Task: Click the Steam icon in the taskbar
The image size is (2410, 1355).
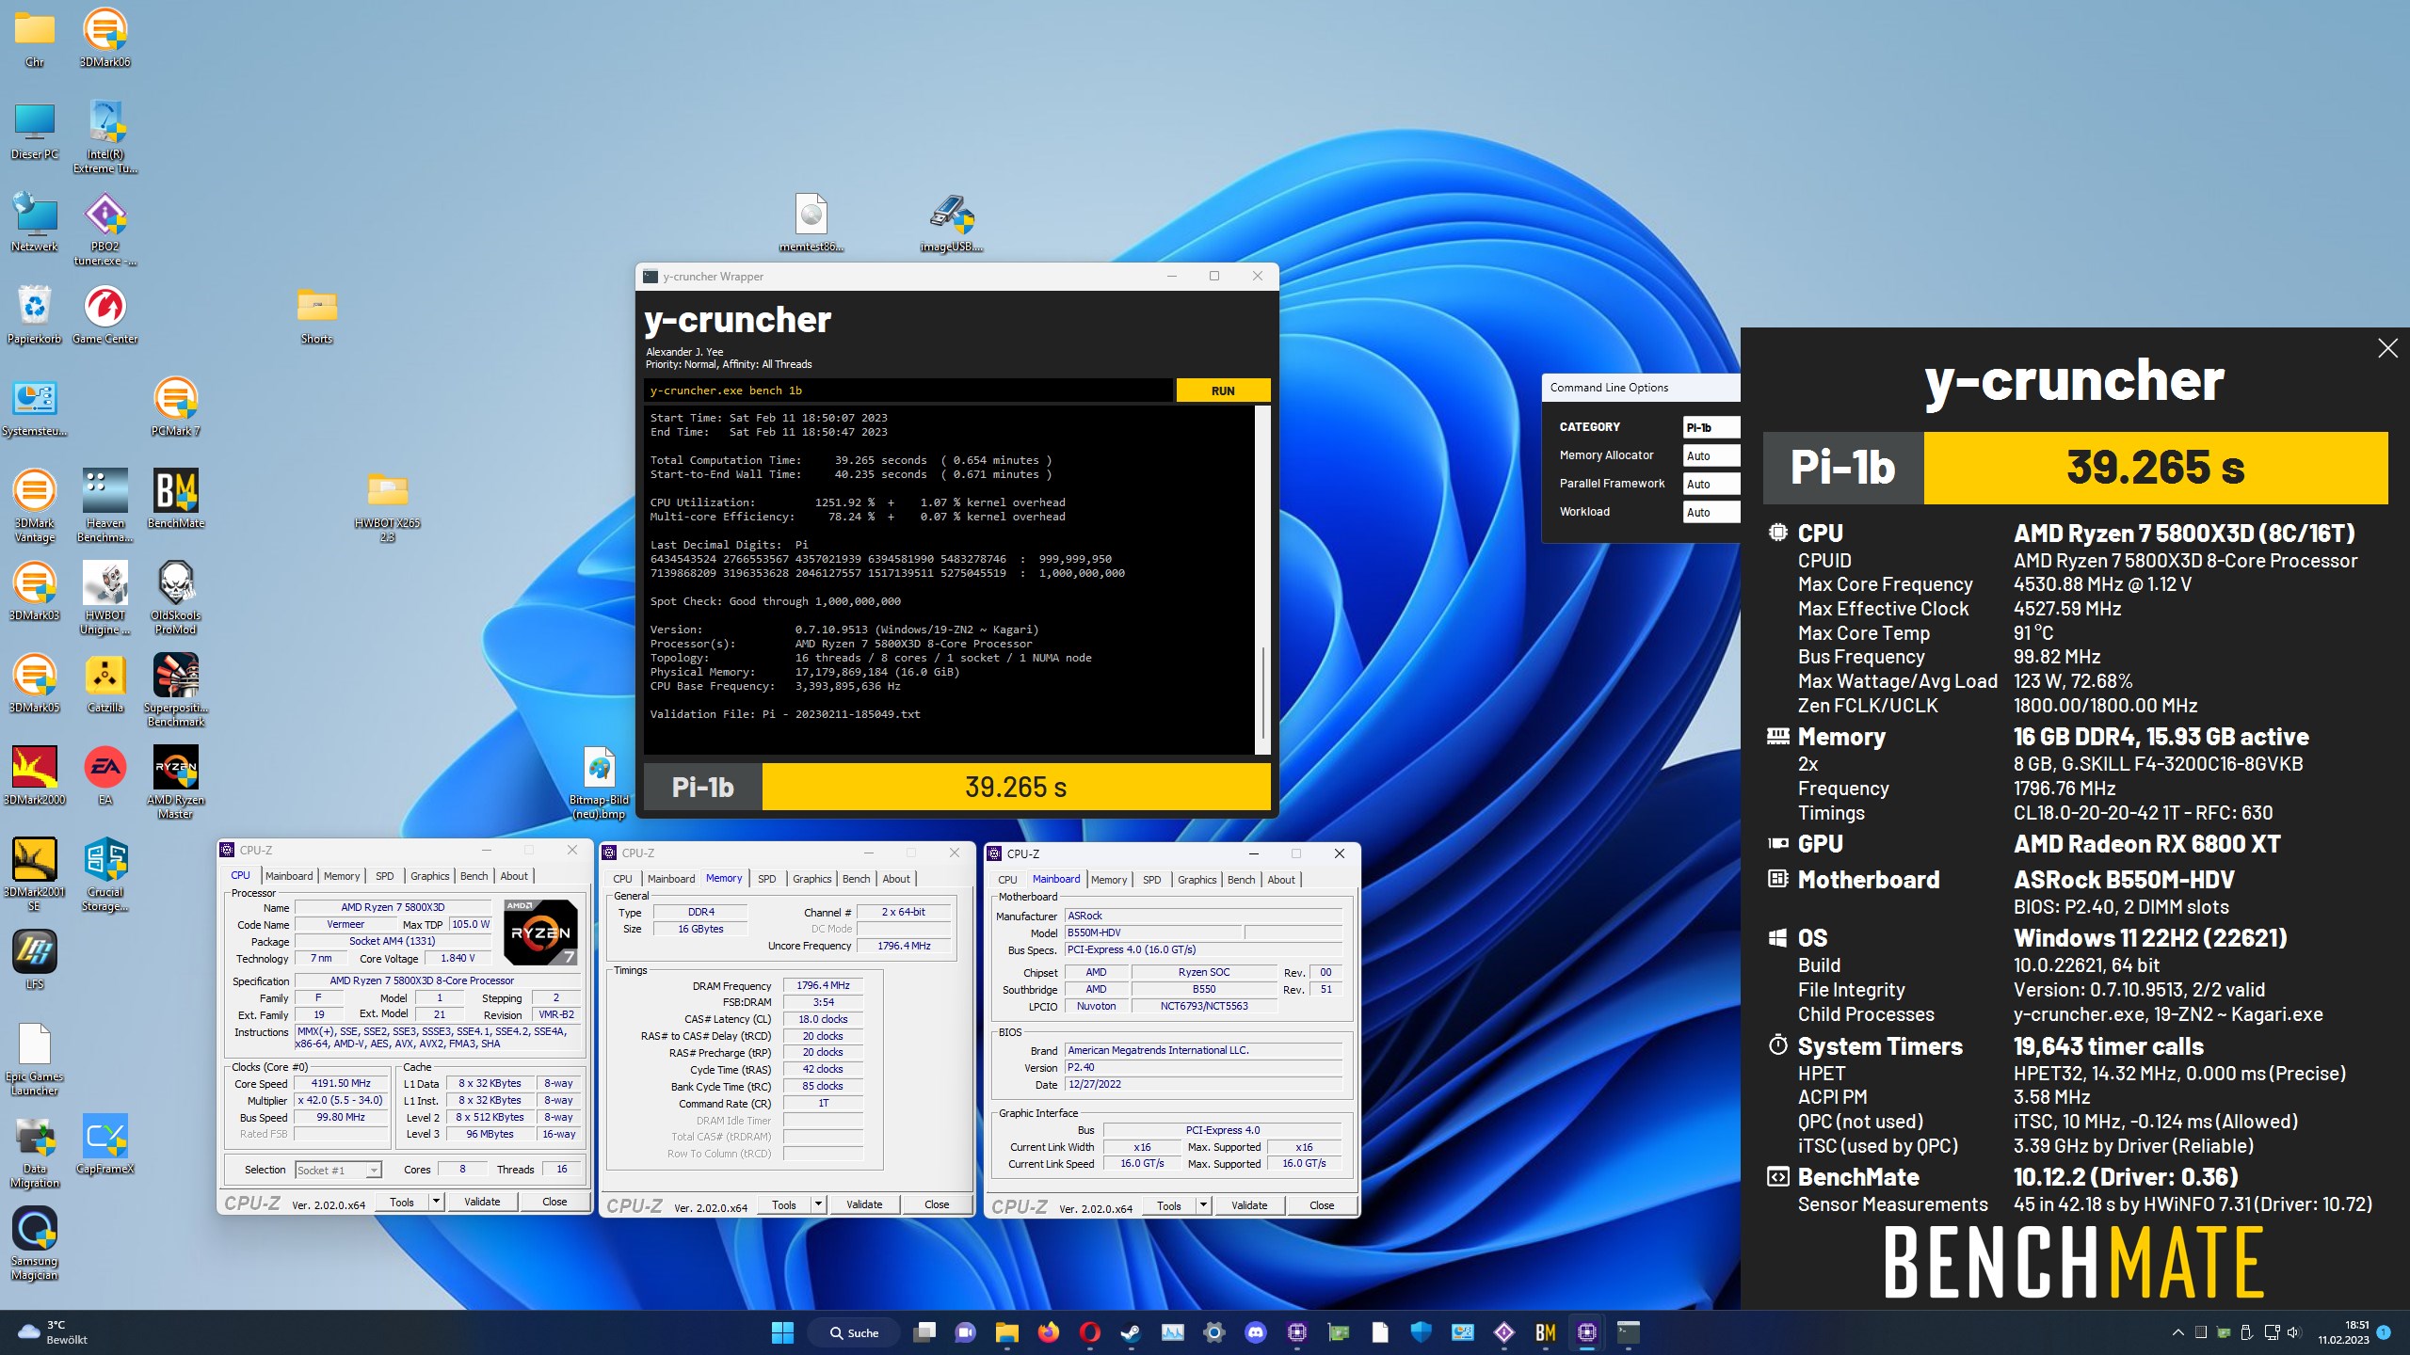Action: click(x=1131, y=1331)
